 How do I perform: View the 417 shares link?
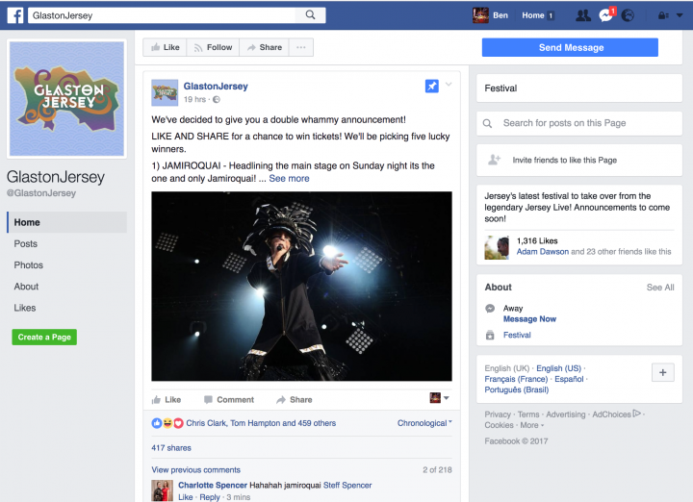(x=171, y=448)
